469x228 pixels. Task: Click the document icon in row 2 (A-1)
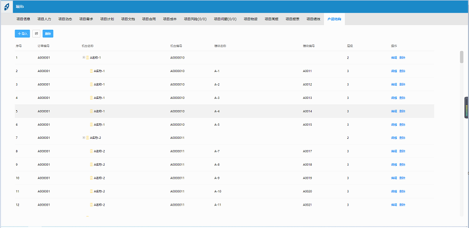92,71
